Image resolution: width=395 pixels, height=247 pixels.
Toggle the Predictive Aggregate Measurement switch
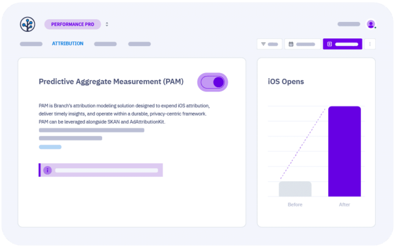click(x=213, y=82)
